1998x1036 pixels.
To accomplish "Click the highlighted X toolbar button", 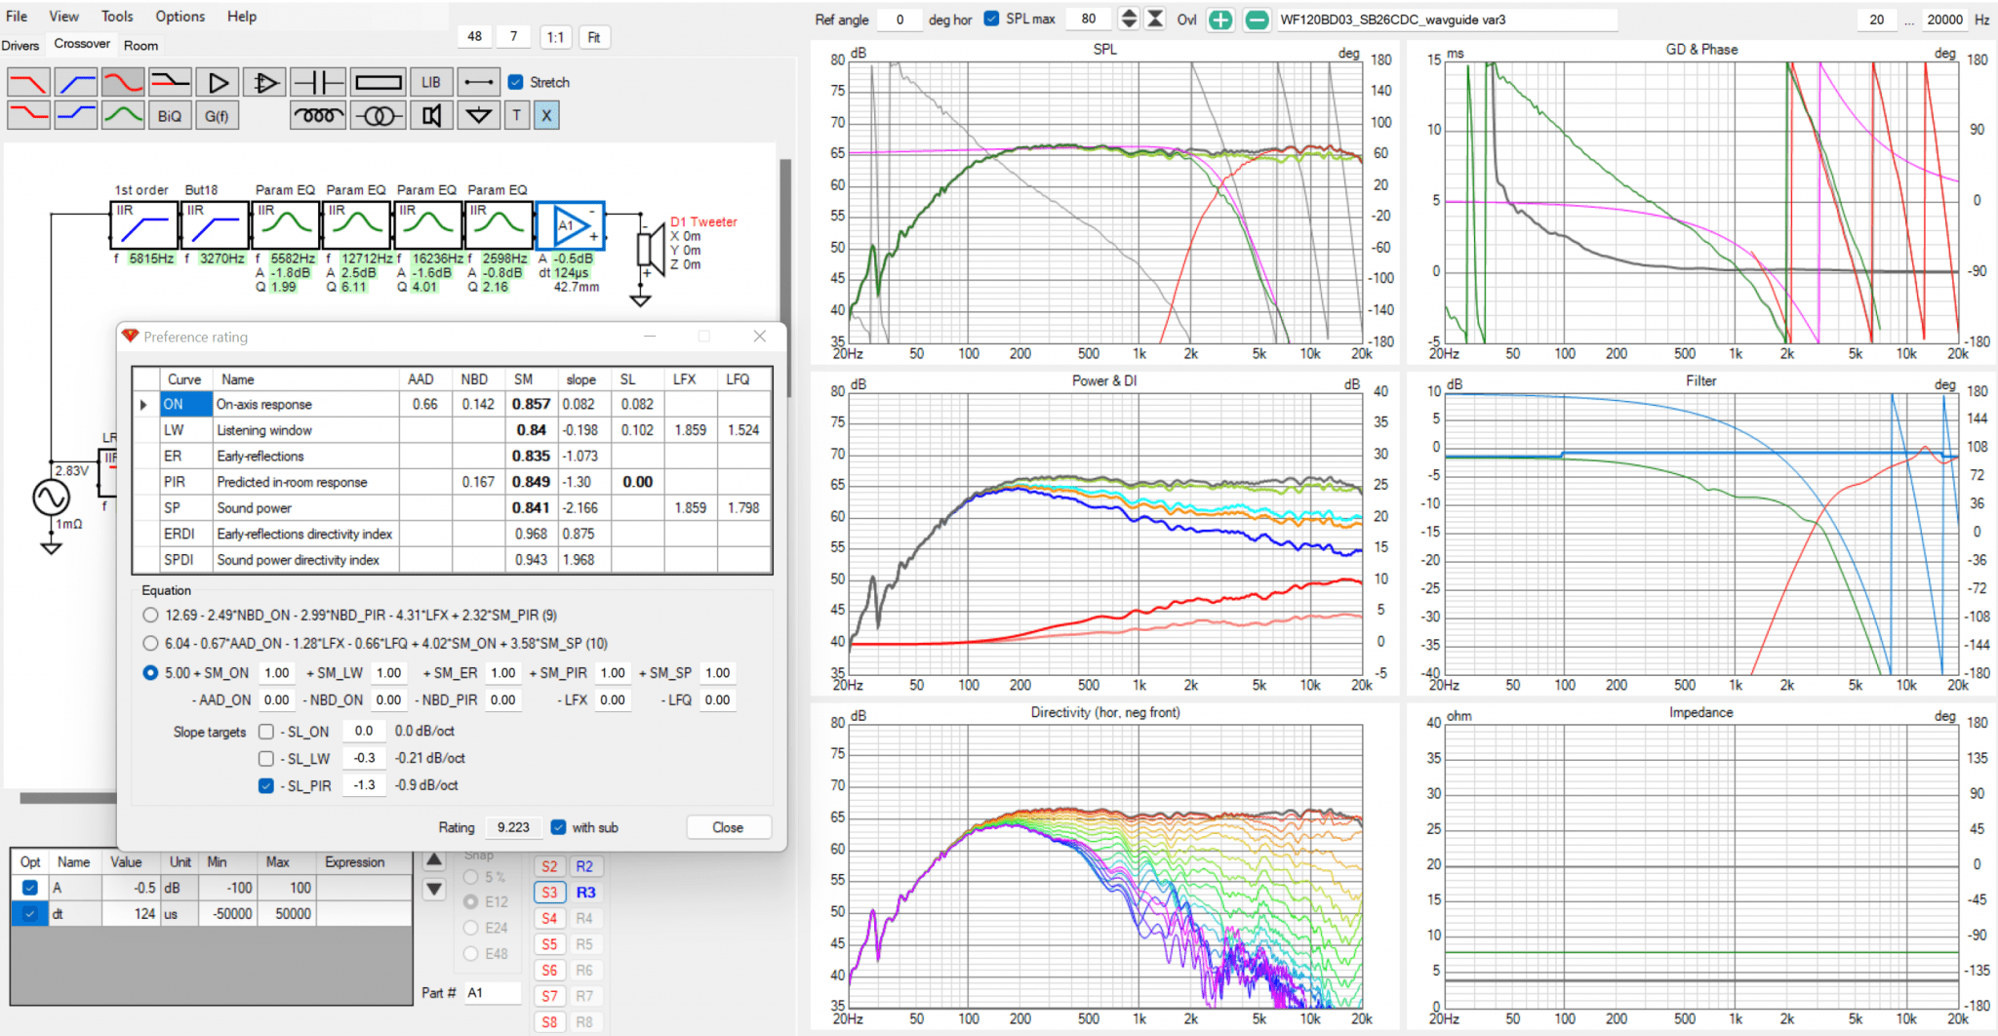I will click(546, 115).
